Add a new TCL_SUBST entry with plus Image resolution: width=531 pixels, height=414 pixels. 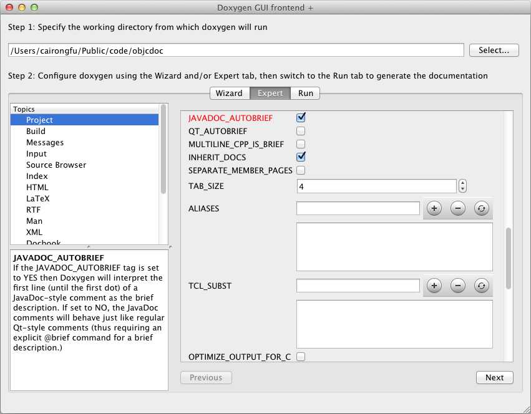(x=434, y=286)
